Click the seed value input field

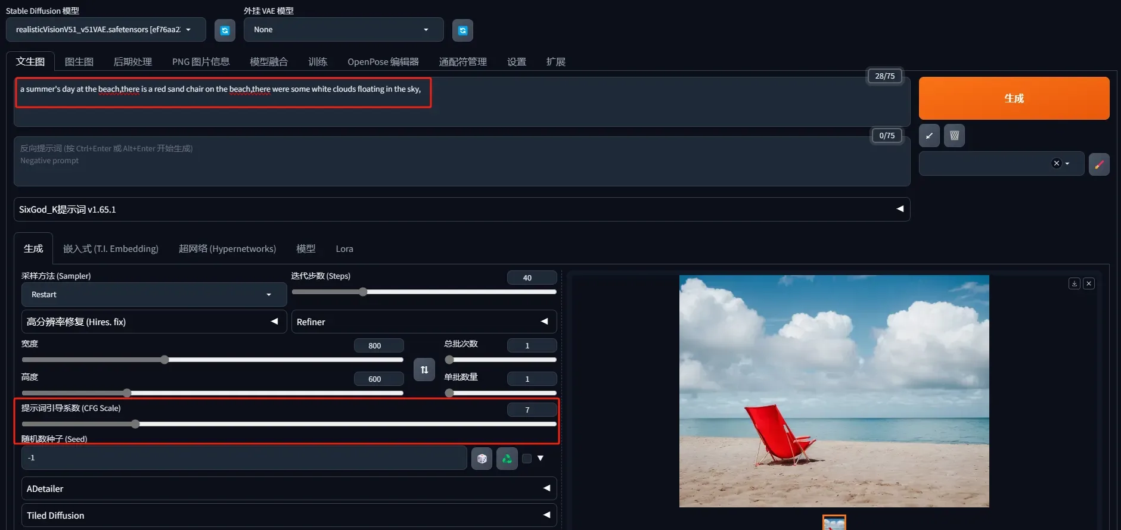click(x=244, y=458)
